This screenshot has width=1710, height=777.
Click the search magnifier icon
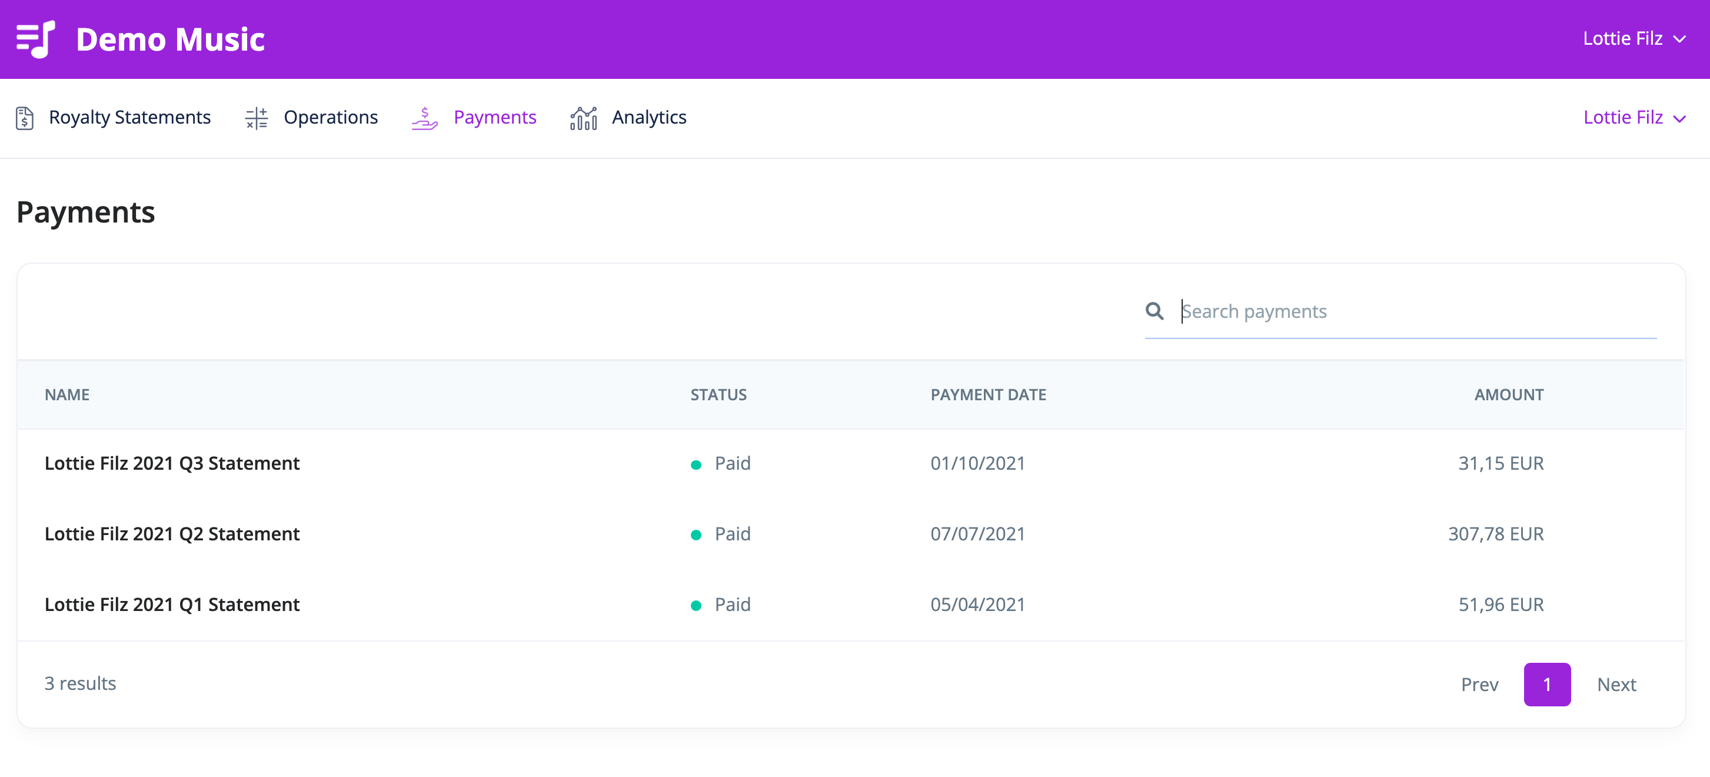(x=1155, y=311)
